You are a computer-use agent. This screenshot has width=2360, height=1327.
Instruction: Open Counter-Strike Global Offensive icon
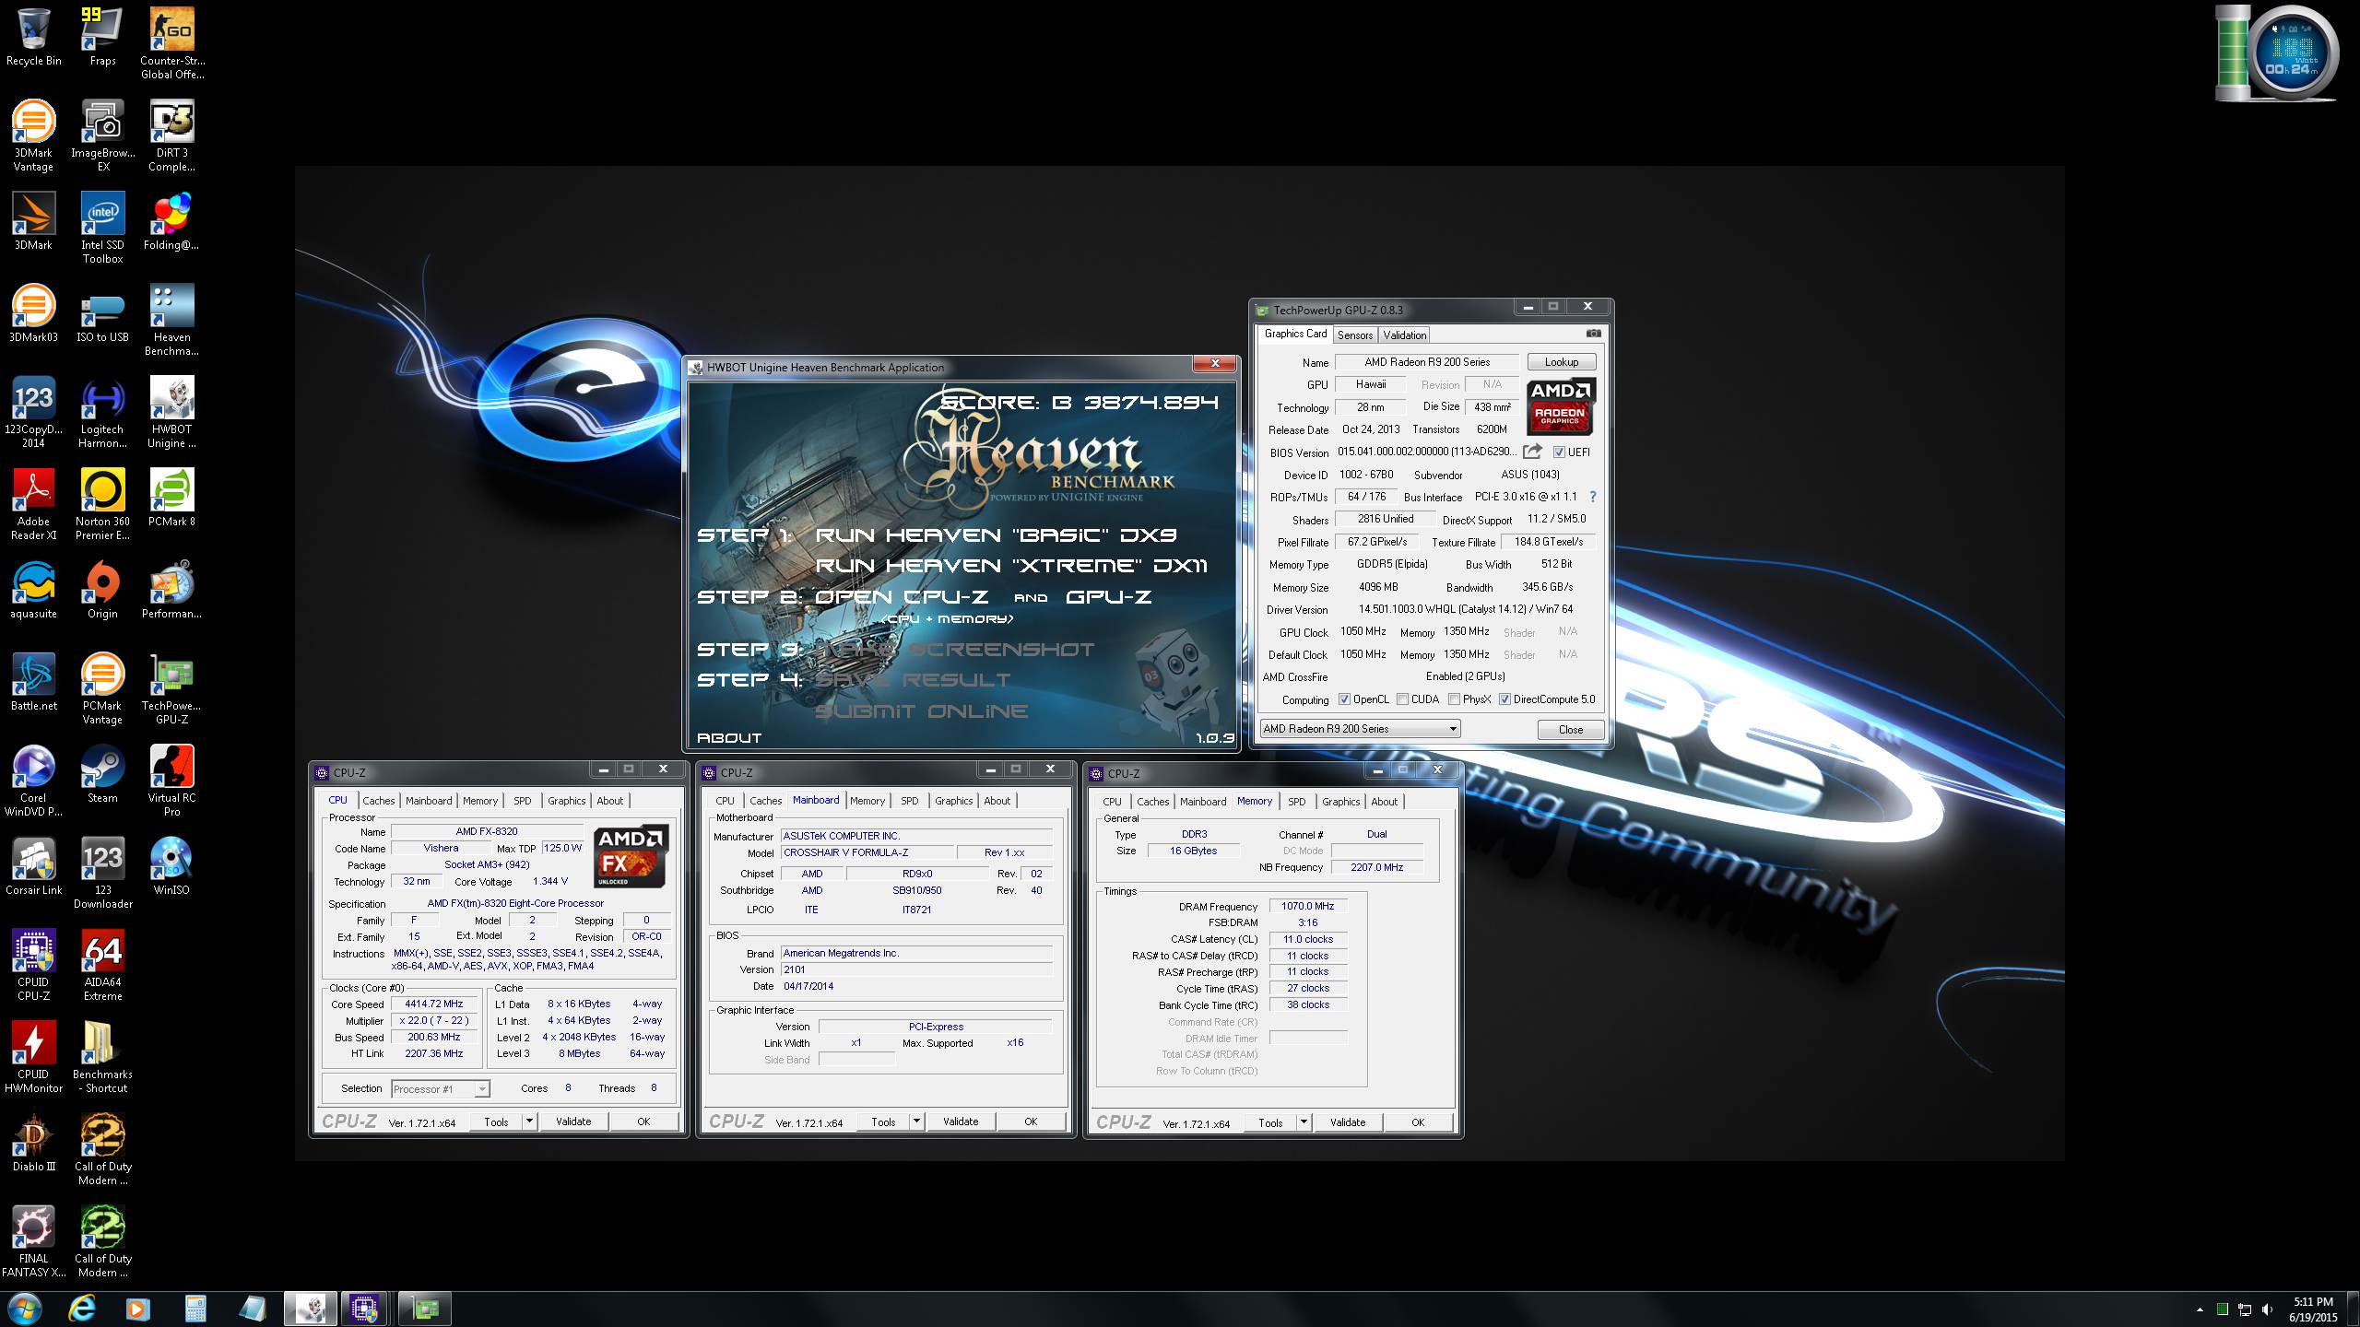[x=172, y=43]
